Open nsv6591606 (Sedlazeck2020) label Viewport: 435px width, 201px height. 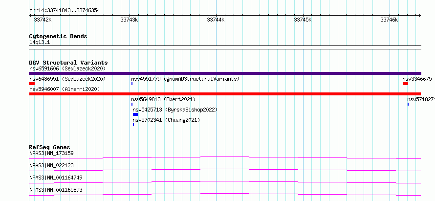coord(67,68)
